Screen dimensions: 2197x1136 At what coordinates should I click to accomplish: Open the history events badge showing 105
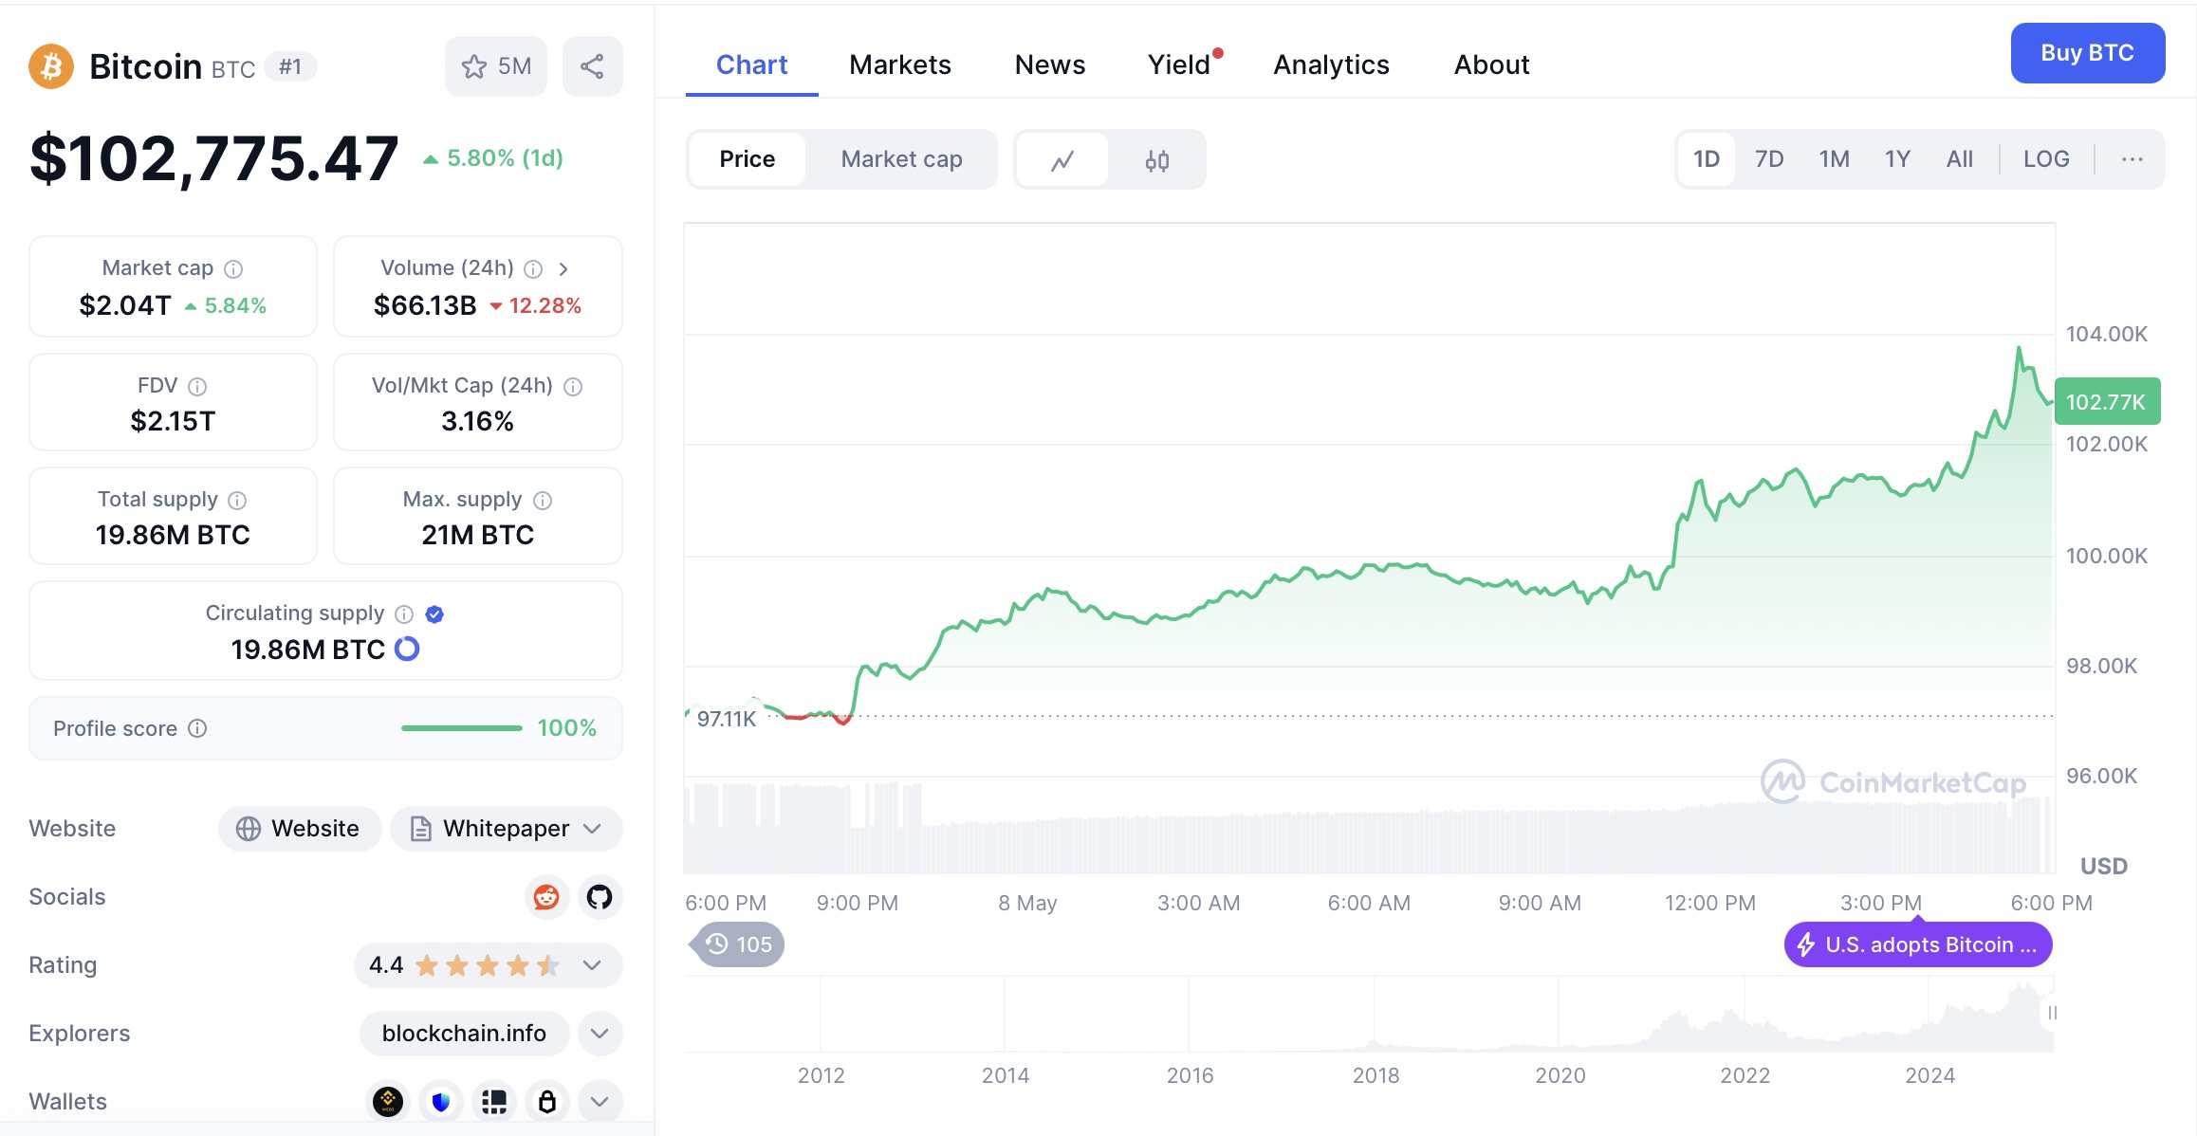[738, 944]
